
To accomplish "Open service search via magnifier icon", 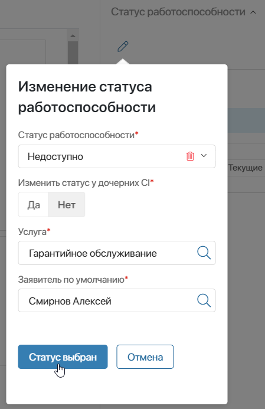I will coord(204,253).
